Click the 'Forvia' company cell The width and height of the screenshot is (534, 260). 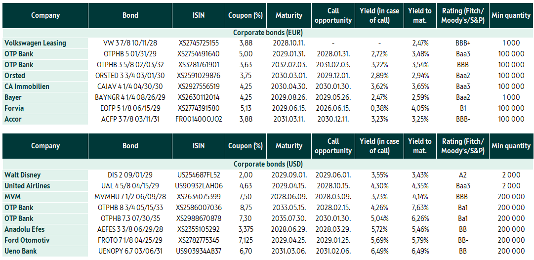pyautogui.click(x=45, y=108)
